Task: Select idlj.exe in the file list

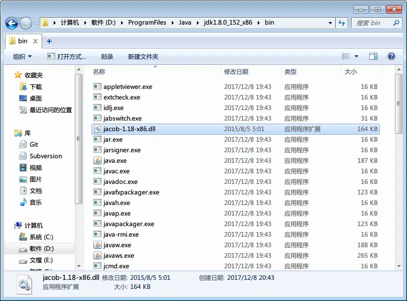Action: (236, 108)
